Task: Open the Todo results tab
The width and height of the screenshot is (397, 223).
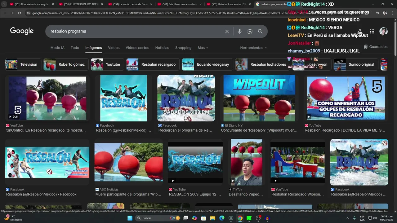Action: 75,48
